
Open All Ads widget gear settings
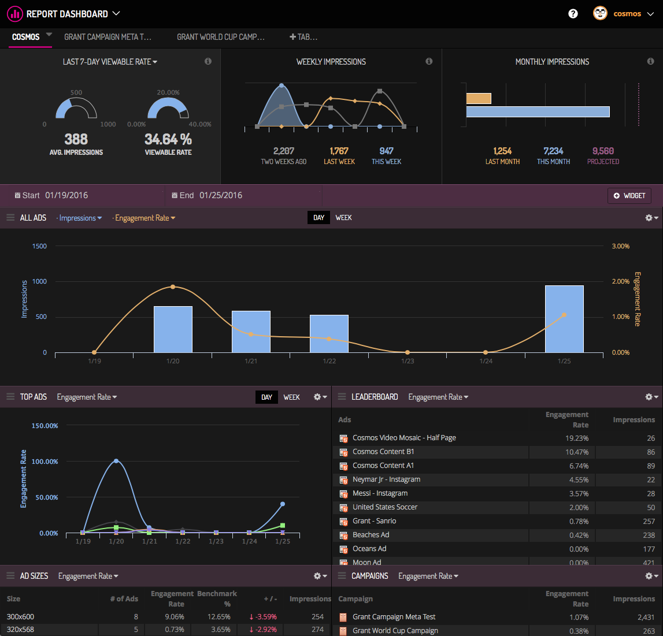tap(651, 218)
